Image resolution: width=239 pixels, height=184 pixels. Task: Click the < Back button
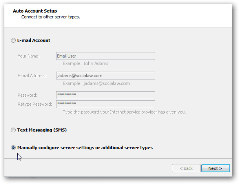coord(186,168)
